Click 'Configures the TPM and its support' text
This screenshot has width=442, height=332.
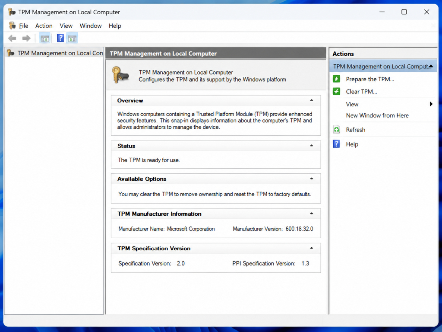[x=212, y=80]
